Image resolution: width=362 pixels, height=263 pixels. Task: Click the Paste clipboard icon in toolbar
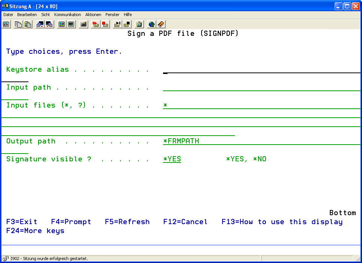pos(28,24)
